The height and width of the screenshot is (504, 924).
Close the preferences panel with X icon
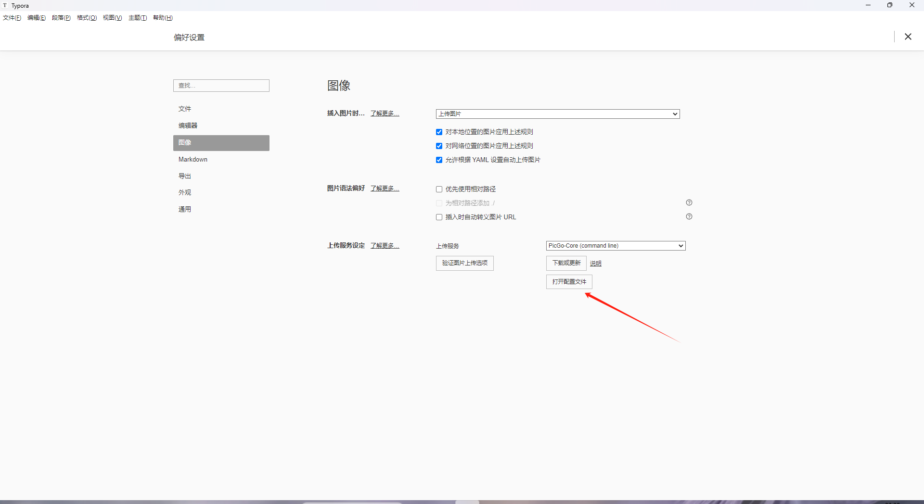(x=908, y=37)
